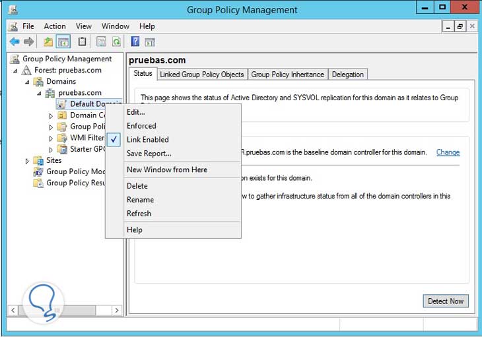Click the Group Policy Objects folder icon
The width and height of the screenshot is (482, 337).
pyautogui.click(x=62, y=127)
